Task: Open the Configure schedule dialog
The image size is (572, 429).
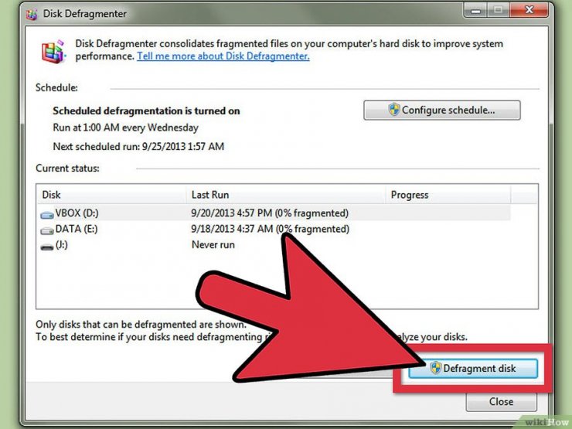Action: [x=442, y=111]
